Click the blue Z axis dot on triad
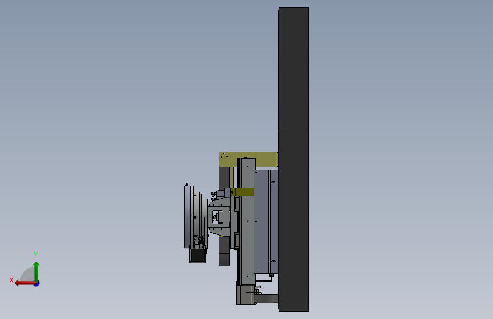The width and height of the screenshot is (493, 319). pos(37,283)
